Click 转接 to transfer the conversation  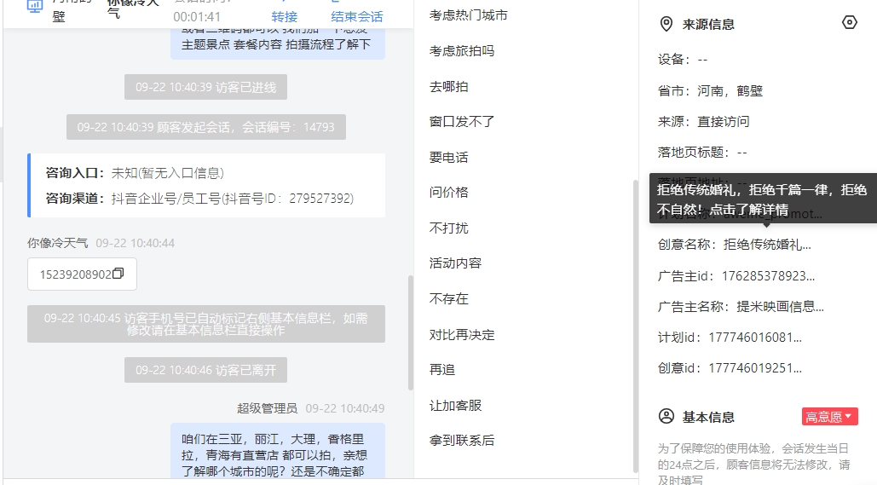(284, 17)
